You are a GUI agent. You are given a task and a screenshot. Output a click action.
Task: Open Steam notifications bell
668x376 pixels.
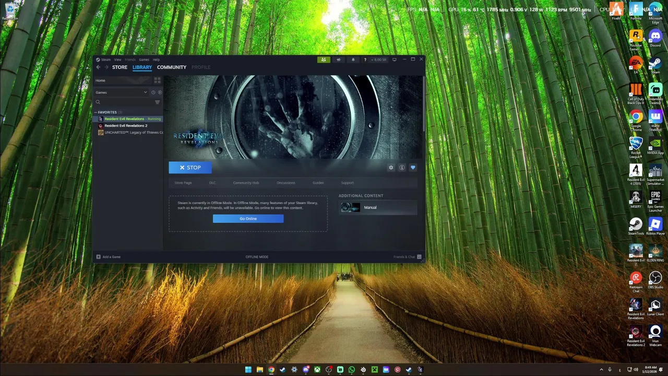353,60
